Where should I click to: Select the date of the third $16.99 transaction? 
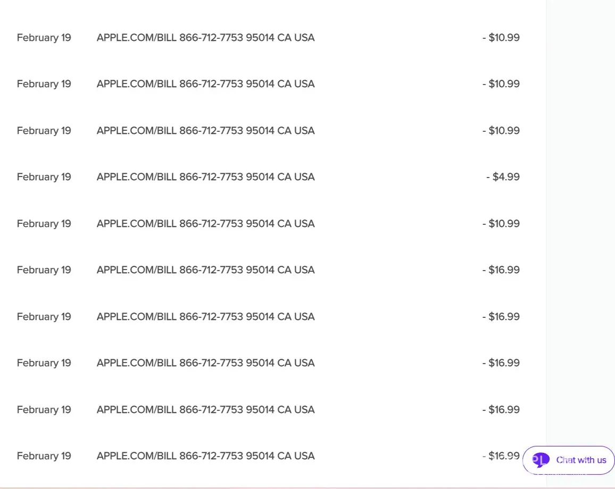point(44,363)
